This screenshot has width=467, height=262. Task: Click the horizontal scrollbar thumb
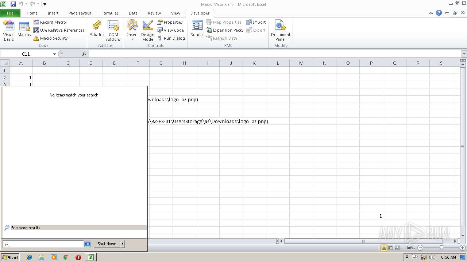pos(363,241)
